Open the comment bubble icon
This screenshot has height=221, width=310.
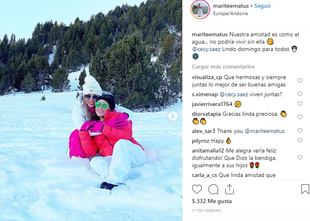(213, 189)
